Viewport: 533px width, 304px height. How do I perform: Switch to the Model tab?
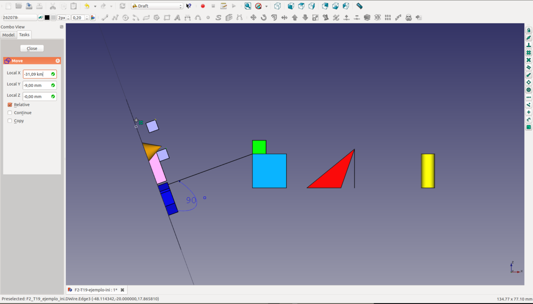tap(8, 35)
